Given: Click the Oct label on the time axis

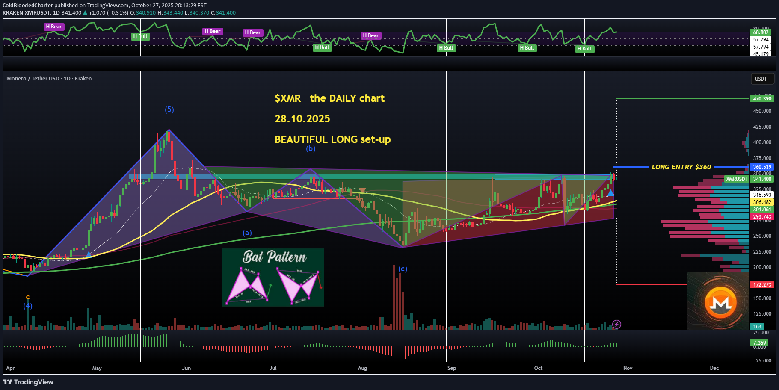Looking at the screenshot, I should click(538, 368).
